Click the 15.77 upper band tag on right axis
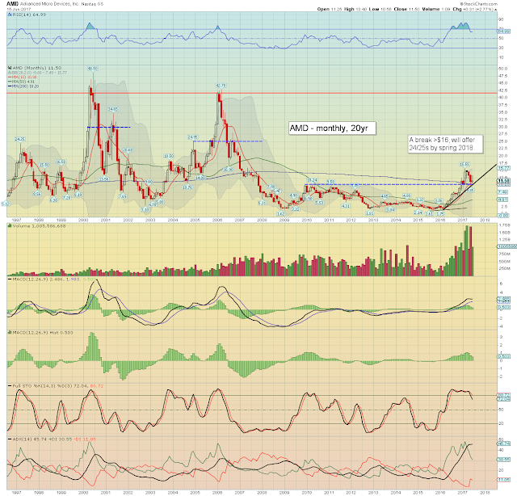 pyautogui.click(x=503, y=169)
